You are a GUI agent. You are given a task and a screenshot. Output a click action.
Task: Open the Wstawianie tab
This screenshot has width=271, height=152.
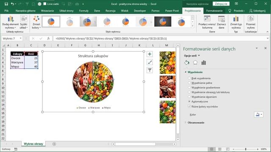(47, 11)
